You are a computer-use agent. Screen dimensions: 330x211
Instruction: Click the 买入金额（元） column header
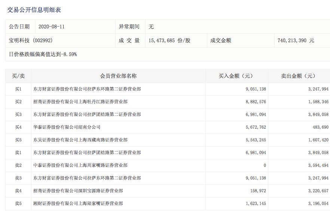(237, 76)
